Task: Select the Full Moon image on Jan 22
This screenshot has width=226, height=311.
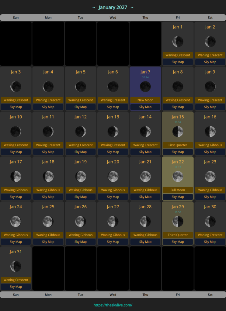Action: [x=178, y=176]
